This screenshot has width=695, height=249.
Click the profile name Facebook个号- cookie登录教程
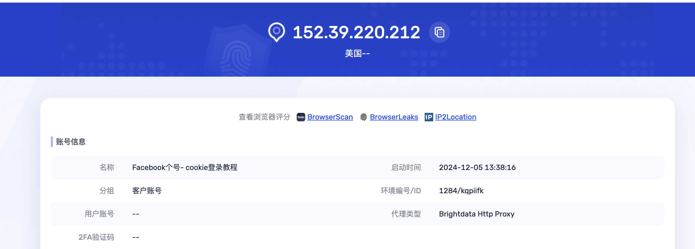coord(185,168)
